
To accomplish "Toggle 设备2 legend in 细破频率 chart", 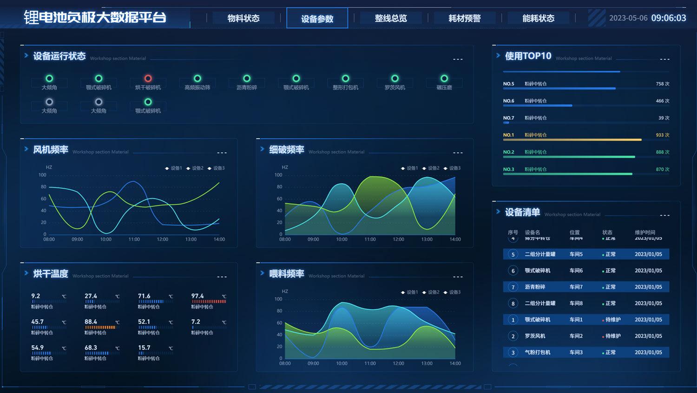I will [x=431, y=168].
